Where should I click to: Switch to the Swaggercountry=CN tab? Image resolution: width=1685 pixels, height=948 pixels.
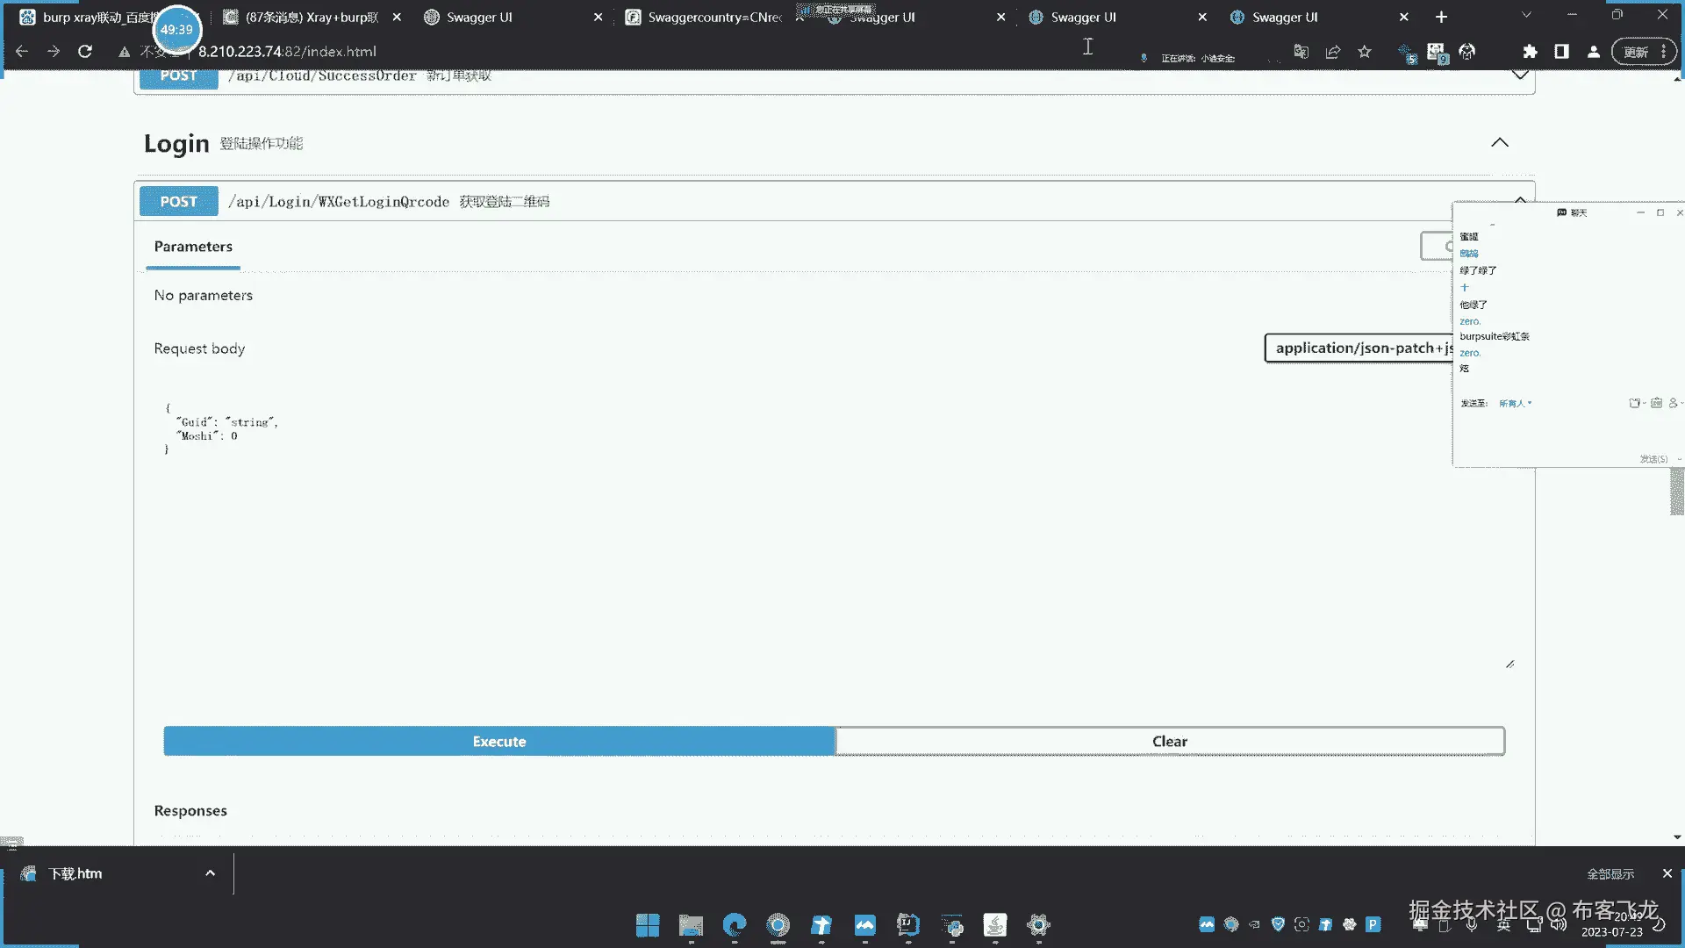coord(711,17)
